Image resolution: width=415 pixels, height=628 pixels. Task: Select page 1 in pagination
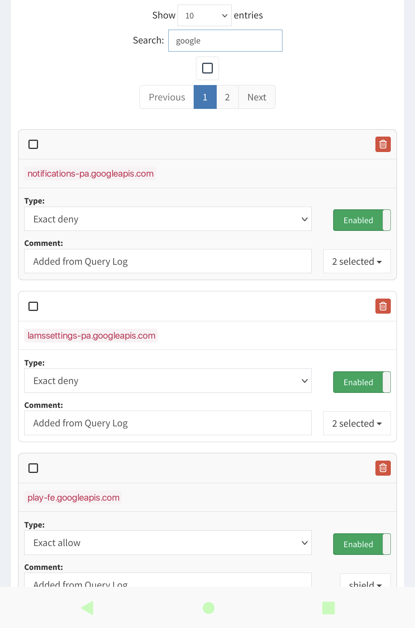point(205,97)
